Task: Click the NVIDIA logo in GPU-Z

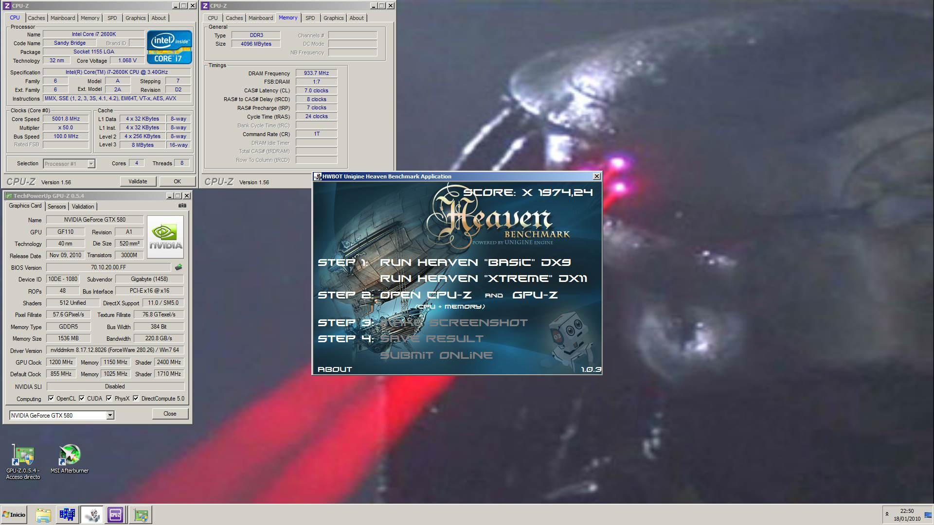Action: [x=165, y=237]
